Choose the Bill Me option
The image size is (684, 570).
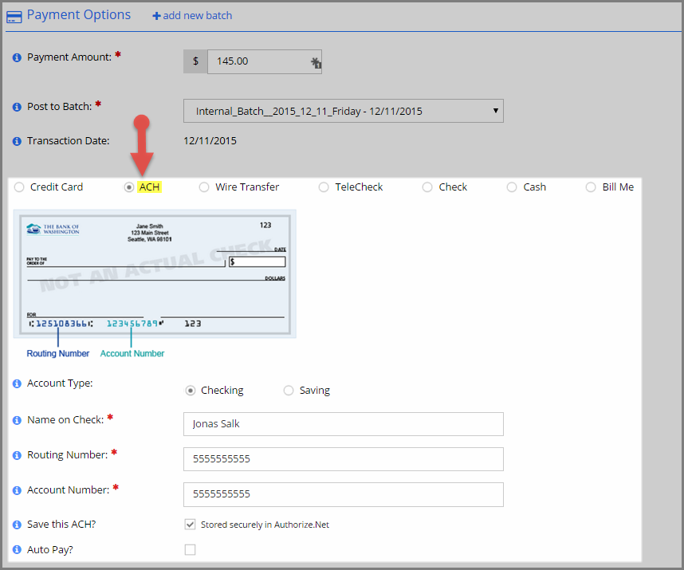click(591, 187)
